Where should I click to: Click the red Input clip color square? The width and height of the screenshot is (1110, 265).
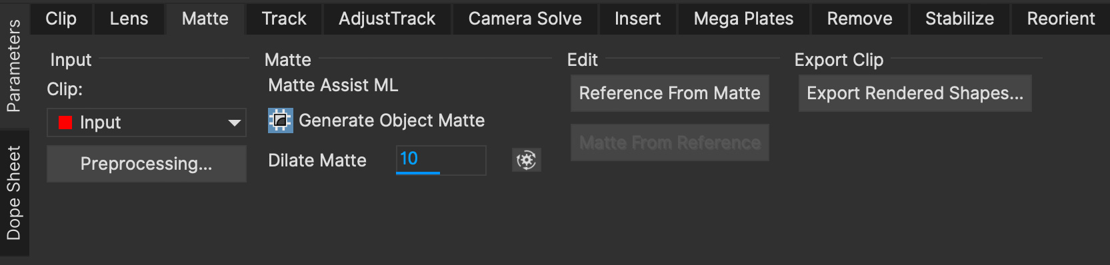click(65, 123)
